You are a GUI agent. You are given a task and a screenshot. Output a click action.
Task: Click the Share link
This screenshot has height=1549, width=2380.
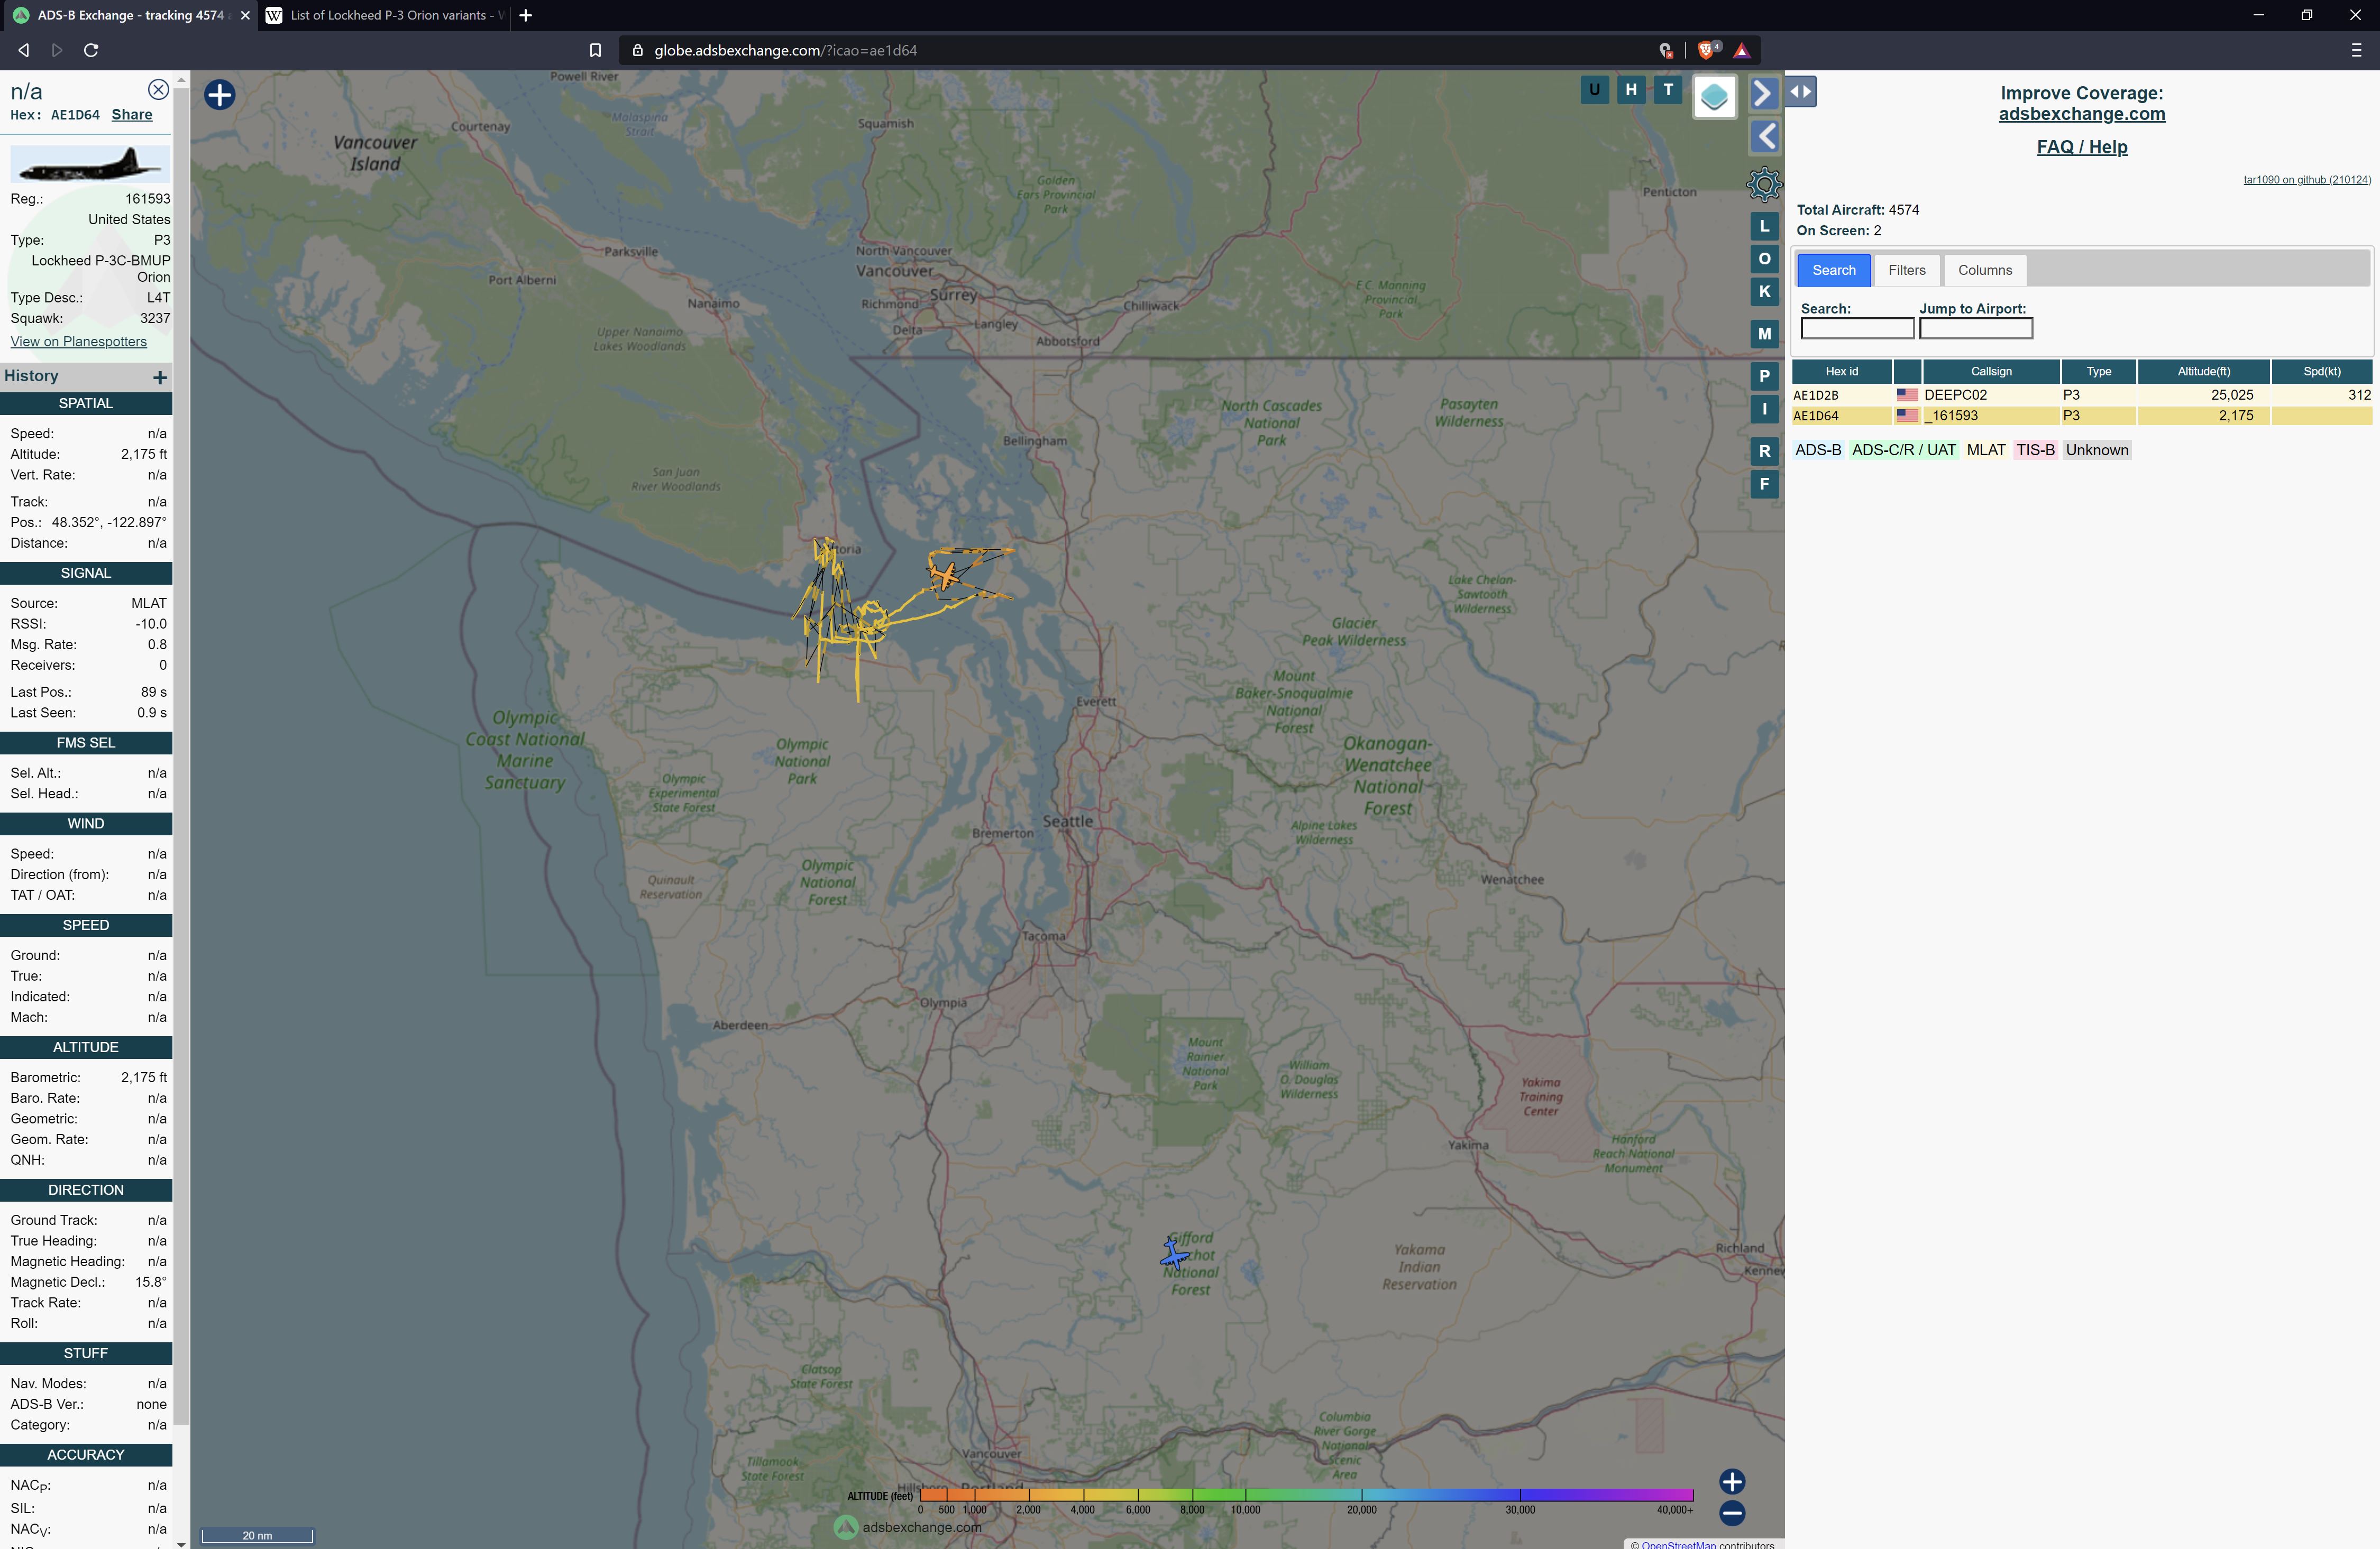(x=132, y=115)
